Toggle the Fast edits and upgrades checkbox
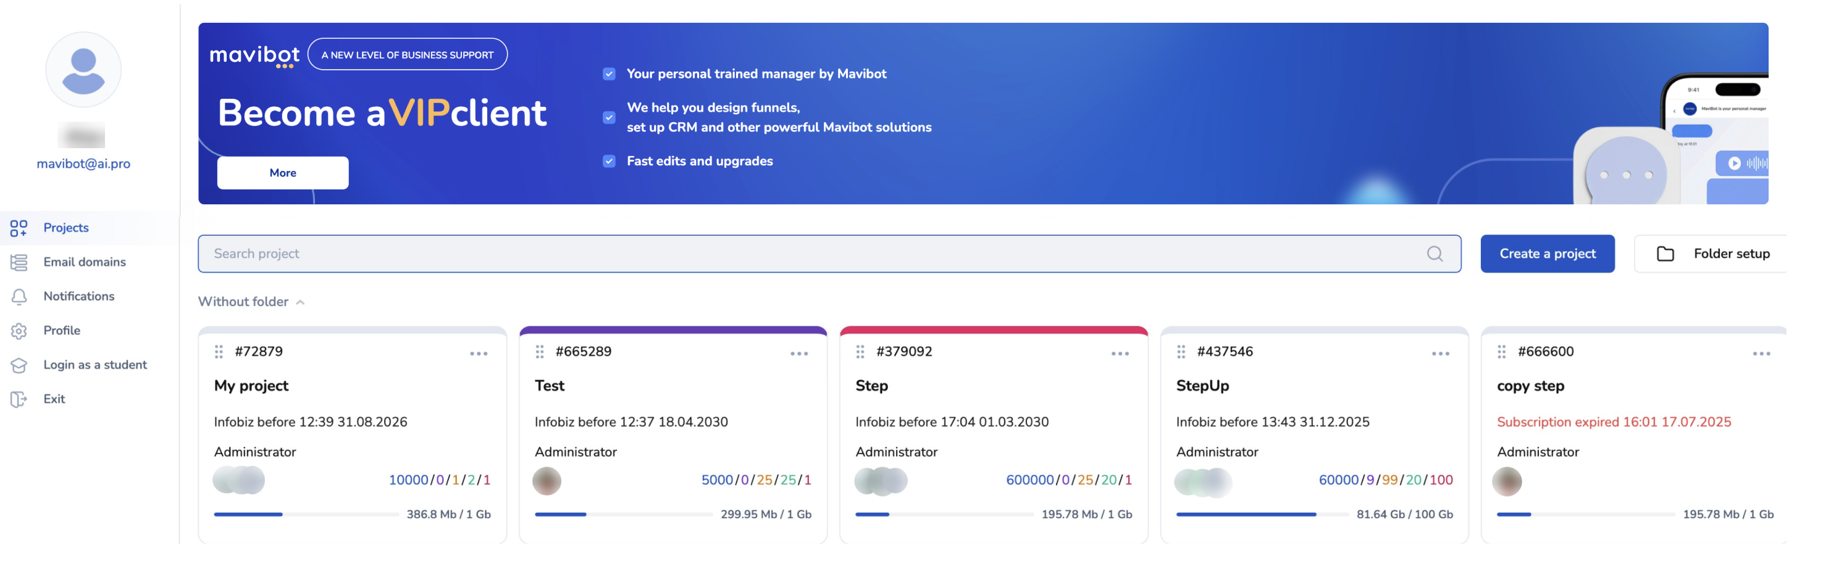The height and width of the screenshot is (569, 1831). [x=608, y=161]
